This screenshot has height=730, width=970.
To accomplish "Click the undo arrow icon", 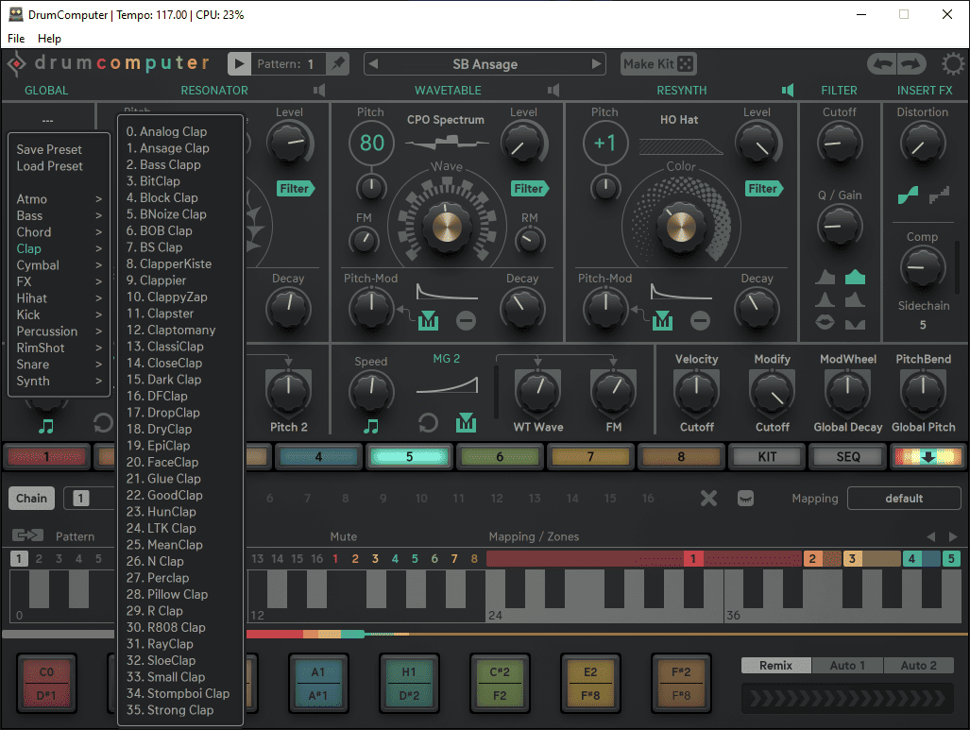I will pos(883,63).
